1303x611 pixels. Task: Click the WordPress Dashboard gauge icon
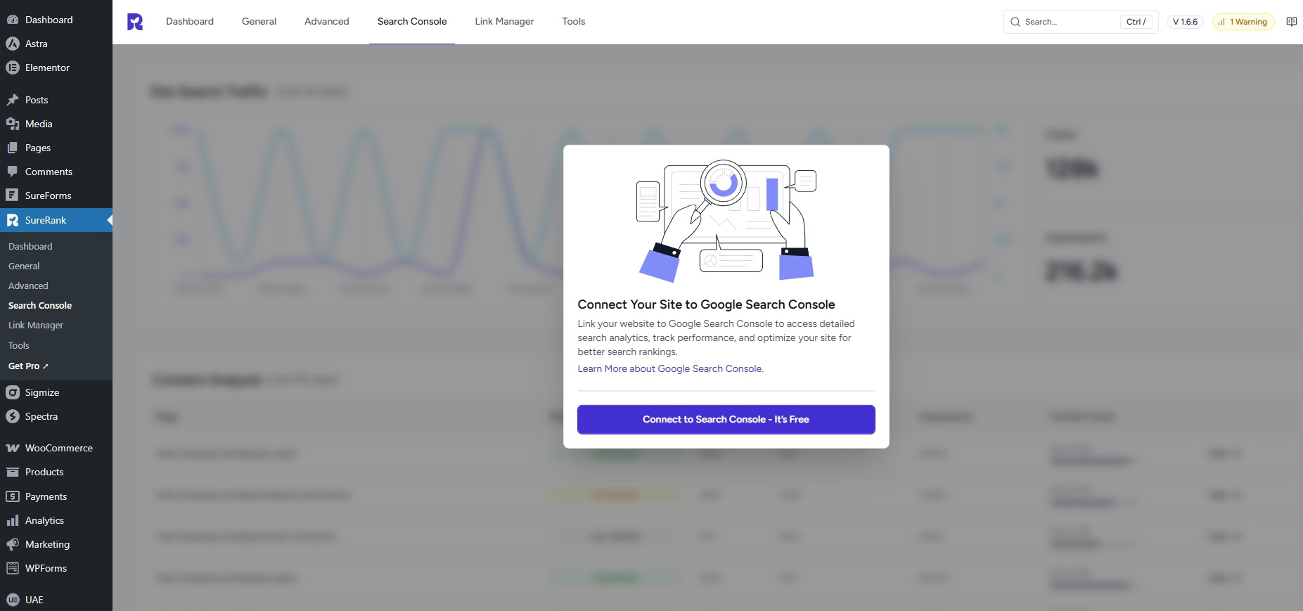pos(13,20)
